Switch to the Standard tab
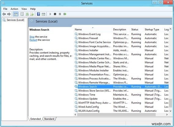This screenshot has width=174, height=127. pyautogui.click(x=49, y=119)
